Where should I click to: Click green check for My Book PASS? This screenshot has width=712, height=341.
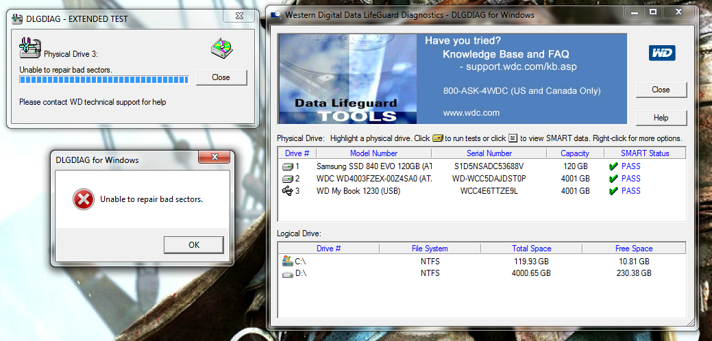613,191
